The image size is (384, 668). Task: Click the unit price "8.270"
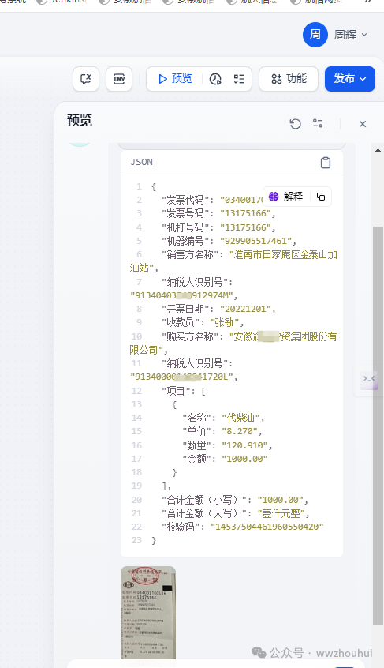[240, 431]
